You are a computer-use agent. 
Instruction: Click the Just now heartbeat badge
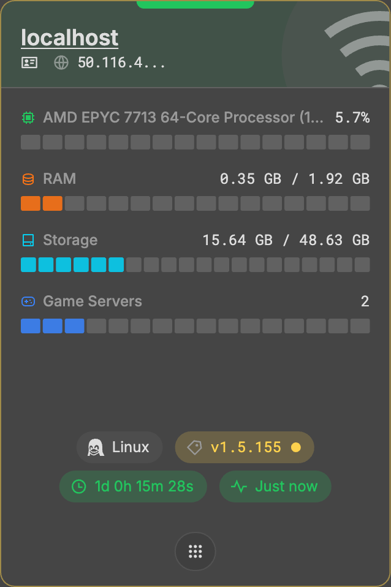coord(275,487)
